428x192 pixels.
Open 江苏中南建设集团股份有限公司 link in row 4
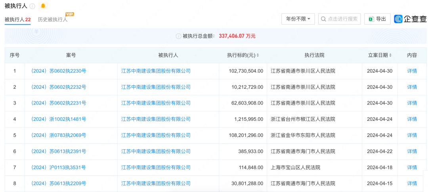click(x=156, y=119)
